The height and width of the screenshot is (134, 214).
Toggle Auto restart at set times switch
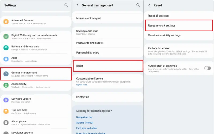207,68
